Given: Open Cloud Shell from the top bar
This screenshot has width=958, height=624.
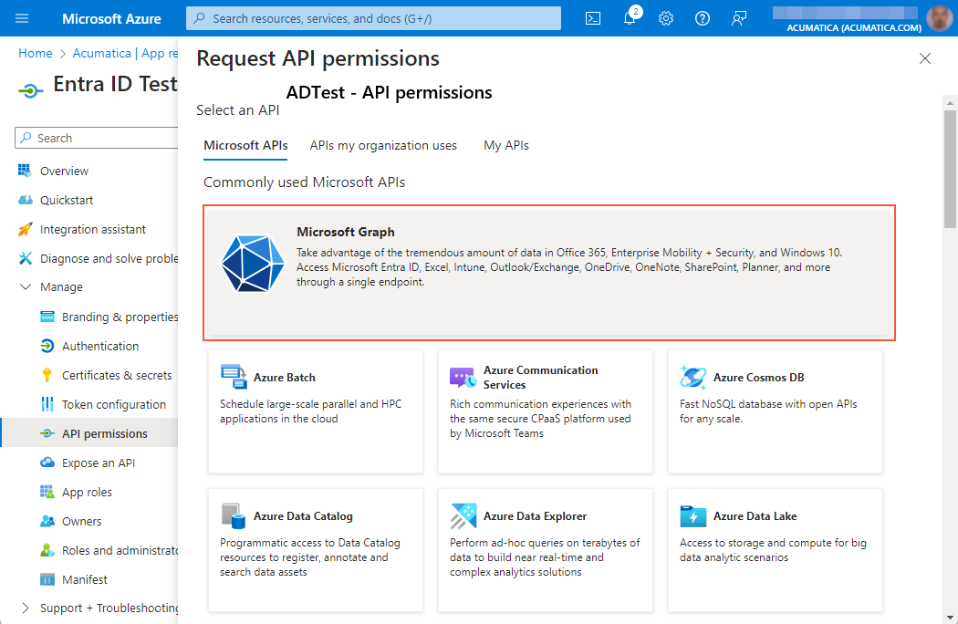Looking at the screenshot, I should tap(592, 17).
